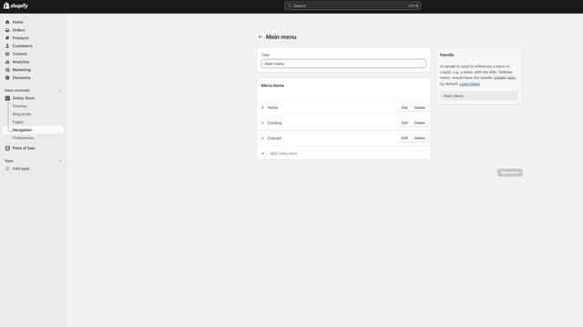Screen dimensions: 583x327
Task: Open Preferences under Online Store
Action: pos(23,138)
